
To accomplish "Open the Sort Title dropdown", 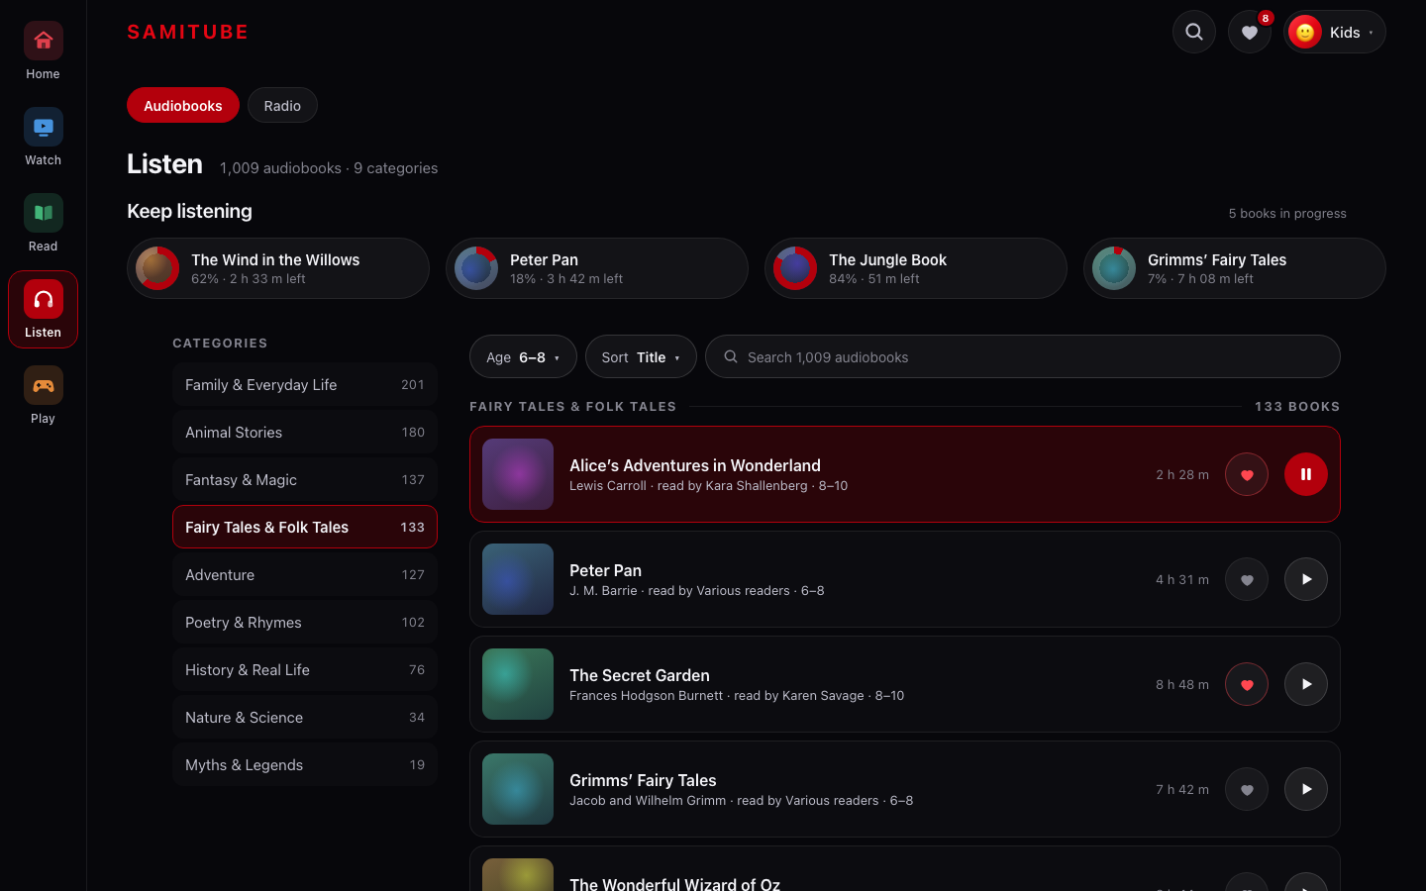I will pyautogui.click(x=641, y=356).
